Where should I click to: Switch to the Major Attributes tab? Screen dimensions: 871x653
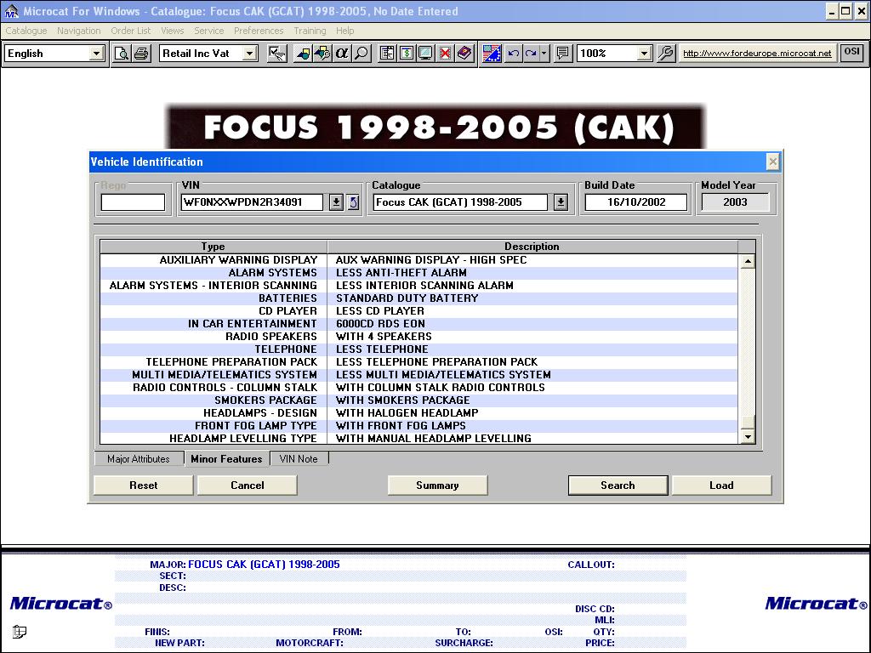click(x=139, y=459)
